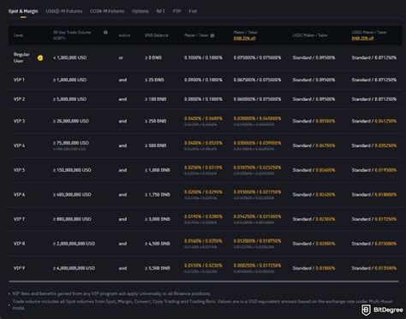
Task: Click the BNB Balance column header
Action: coord(157,35)
